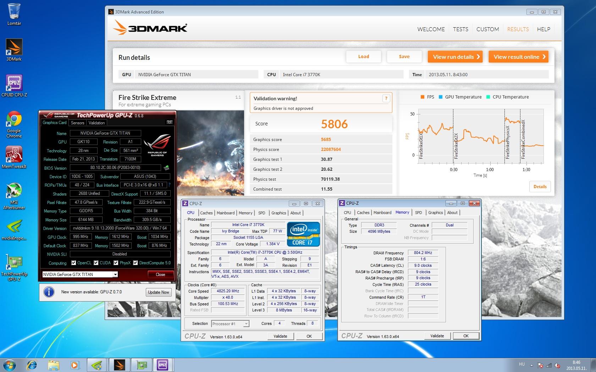596x372 pixels.
Task: Open Internet Explorer from the taskbar
Action: pos(32,365)
